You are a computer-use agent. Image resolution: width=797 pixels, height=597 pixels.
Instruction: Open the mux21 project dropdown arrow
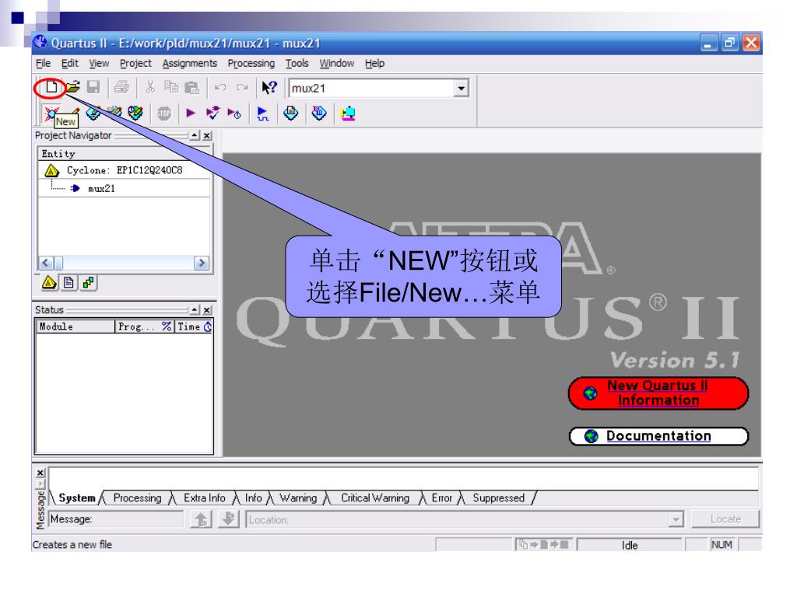coord(461,89)
